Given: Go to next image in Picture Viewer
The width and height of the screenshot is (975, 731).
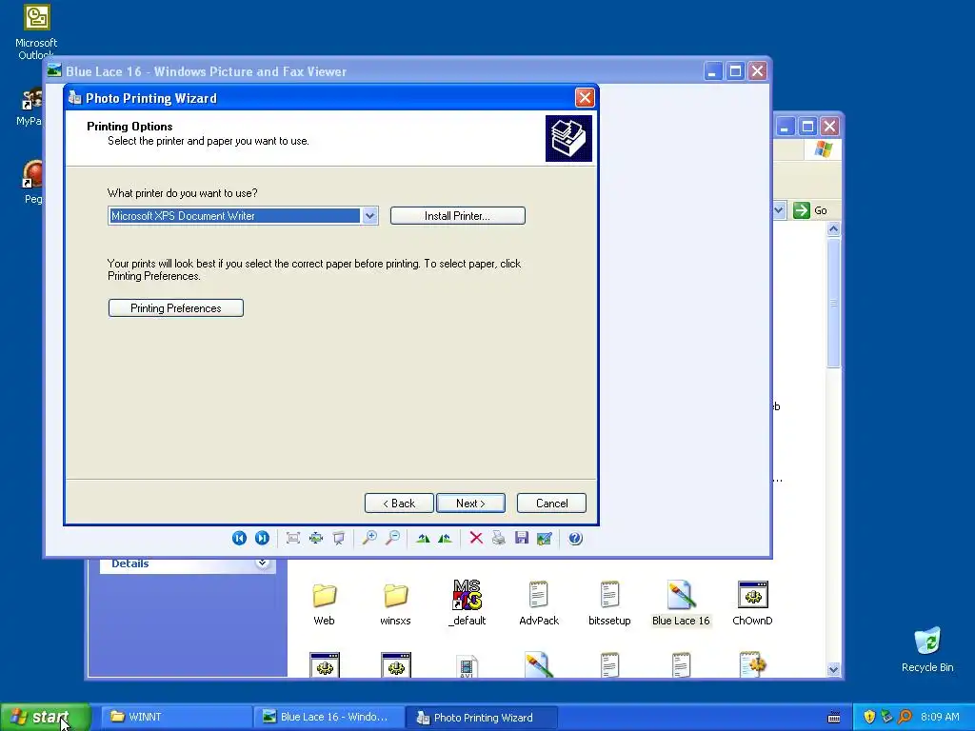Looking at the screenshot, I should 263,539.
